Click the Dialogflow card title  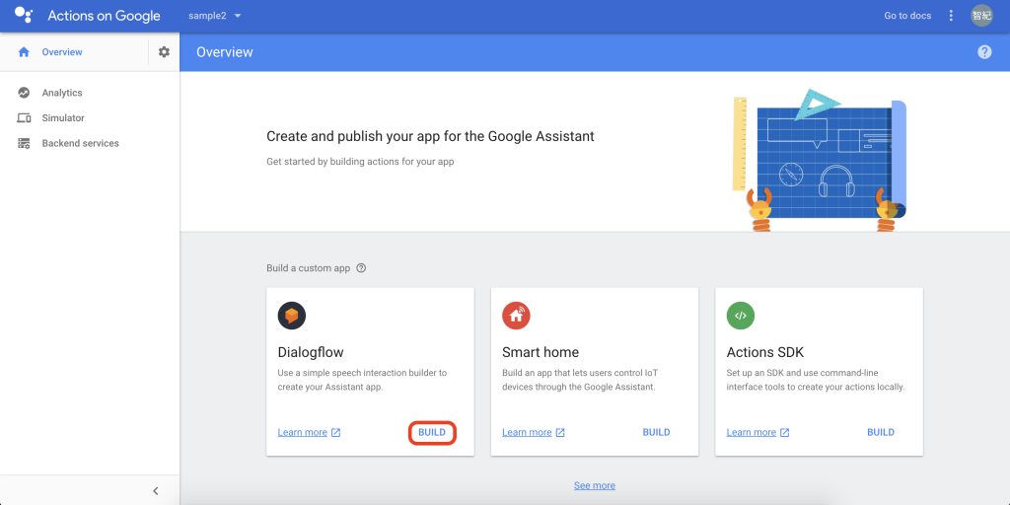tap(311, 352)
